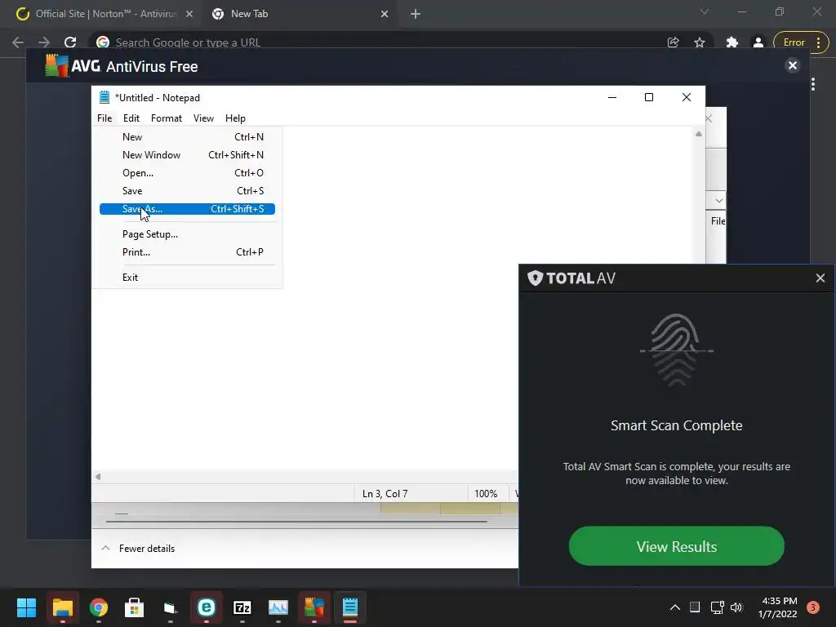Close the Total AV notification
Screen dimensions: 836x627
(x=820, y=278)
